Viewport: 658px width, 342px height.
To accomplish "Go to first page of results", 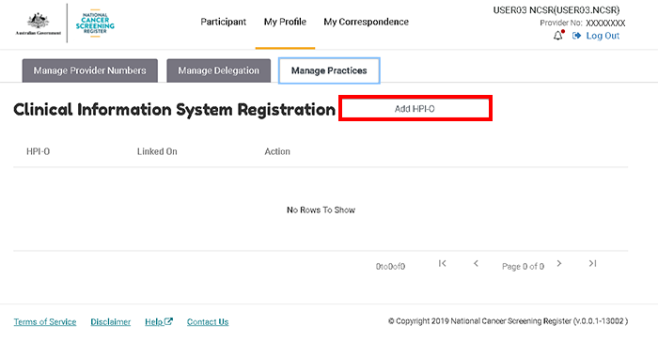I will click(x=442, y=263).
